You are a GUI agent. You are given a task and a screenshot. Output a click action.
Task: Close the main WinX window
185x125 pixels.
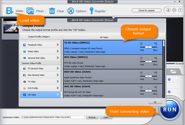click(179, 2)
